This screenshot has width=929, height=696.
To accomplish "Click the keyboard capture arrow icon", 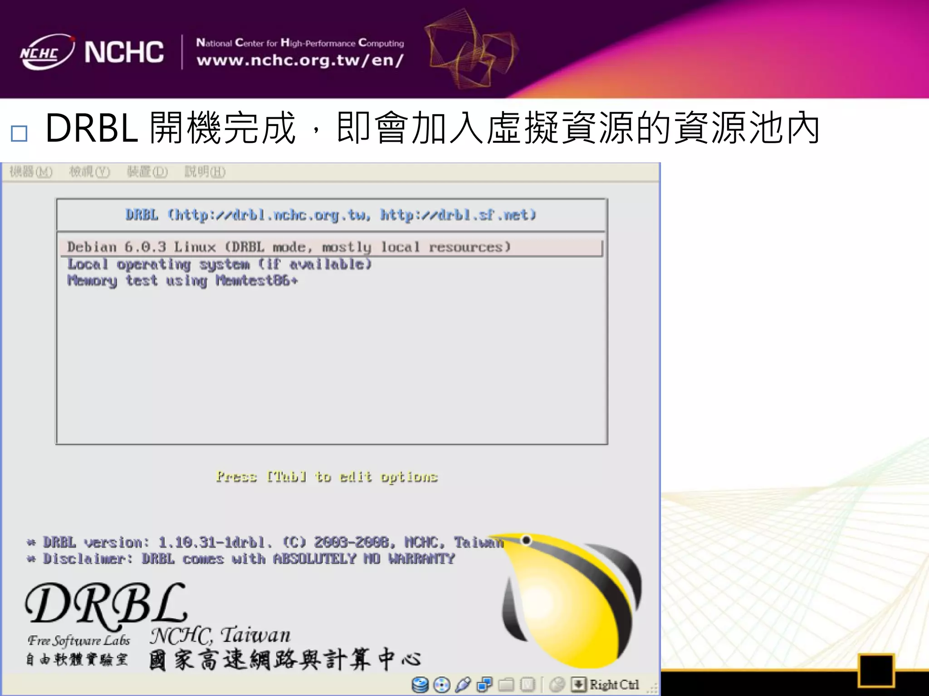I will click(x=578, y=684).
